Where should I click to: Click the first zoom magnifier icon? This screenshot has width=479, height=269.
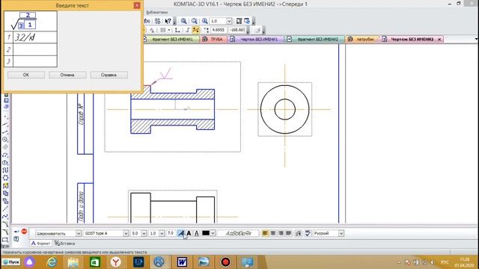183,21
